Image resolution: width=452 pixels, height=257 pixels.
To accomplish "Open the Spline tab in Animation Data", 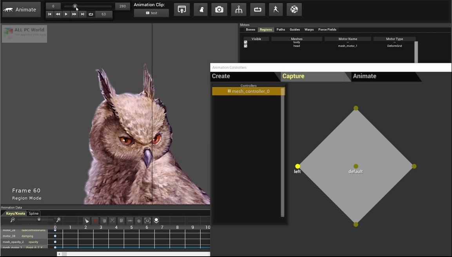I will pyautogui.click(x=33, y=213).
